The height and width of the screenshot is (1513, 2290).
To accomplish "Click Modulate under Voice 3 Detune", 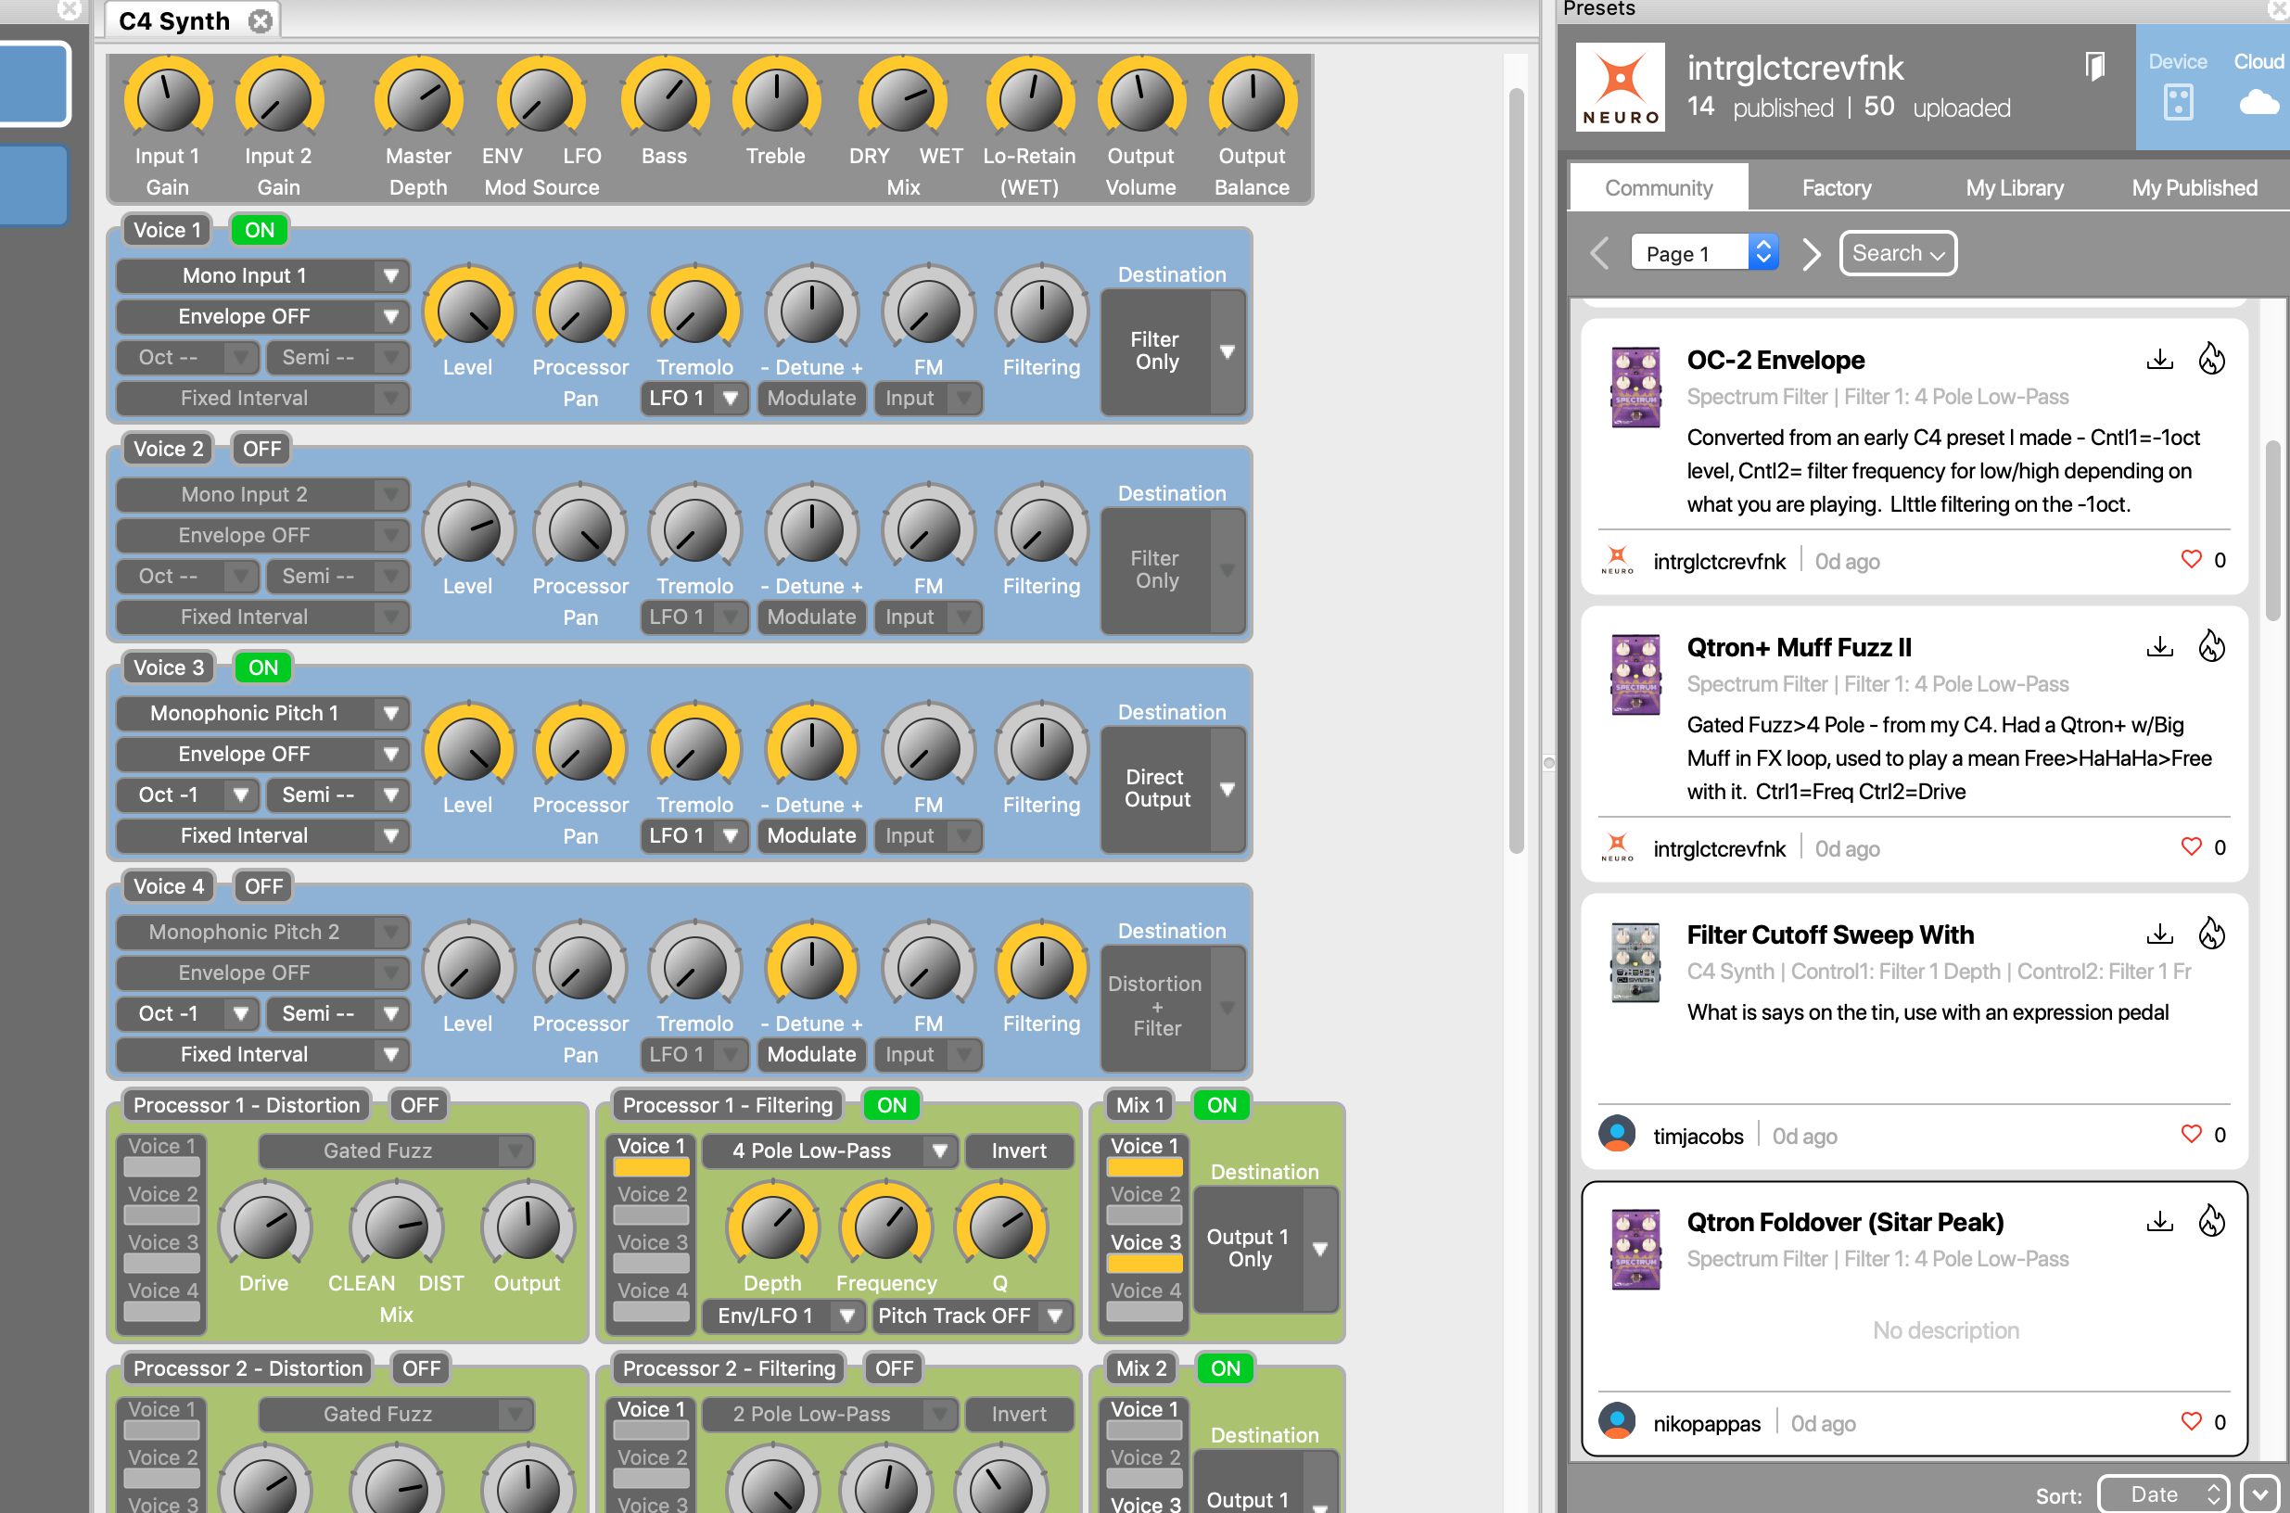I will coord(811,836).
